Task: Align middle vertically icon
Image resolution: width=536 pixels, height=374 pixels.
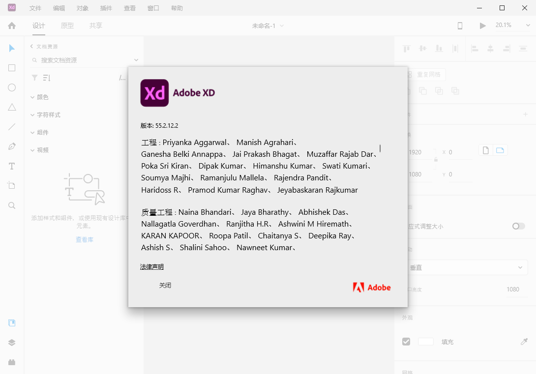Action: (423, 49)
